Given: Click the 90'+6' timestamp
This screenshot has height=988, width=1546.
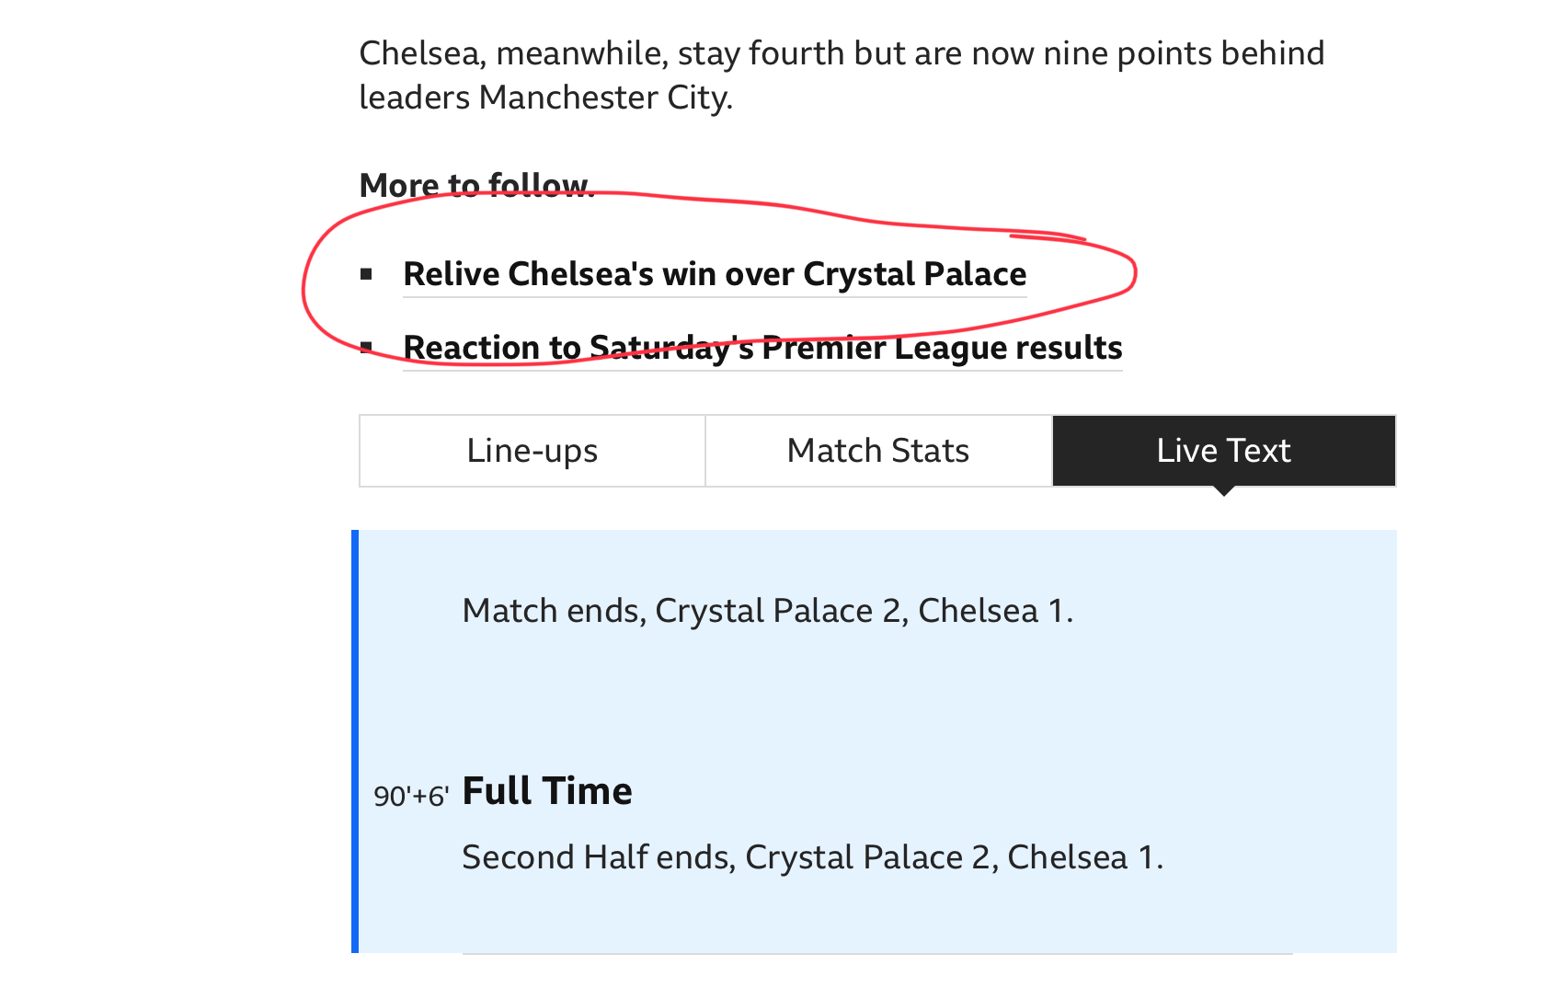Looking at the screenshot, I should (x=411, y=796).
